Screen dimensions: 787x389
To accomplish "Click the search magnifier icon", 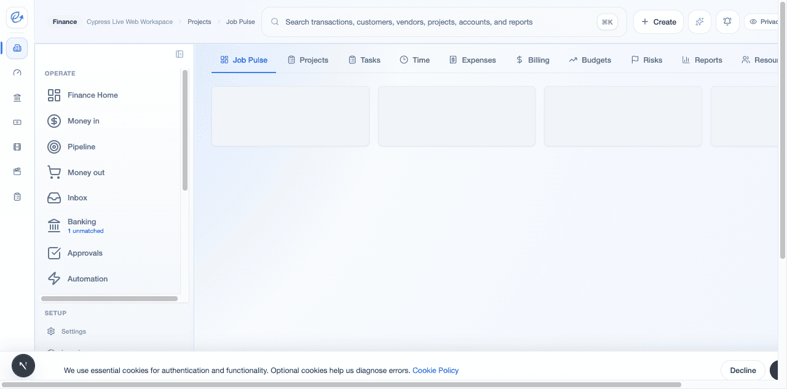I will click(275, 22).
